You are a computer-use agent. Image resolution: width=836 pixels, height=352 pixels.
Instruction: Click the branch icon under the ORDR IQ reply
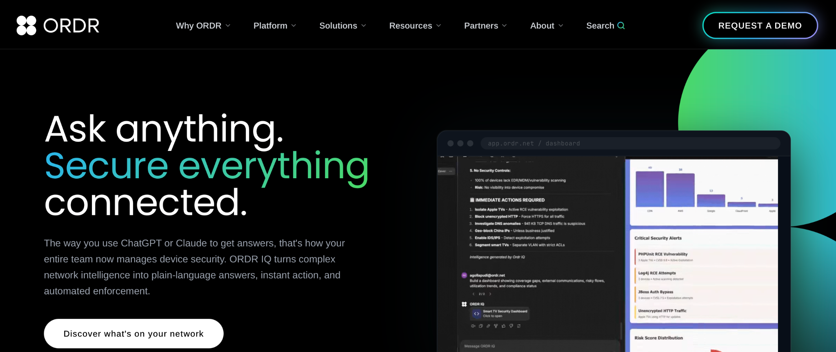496,326
